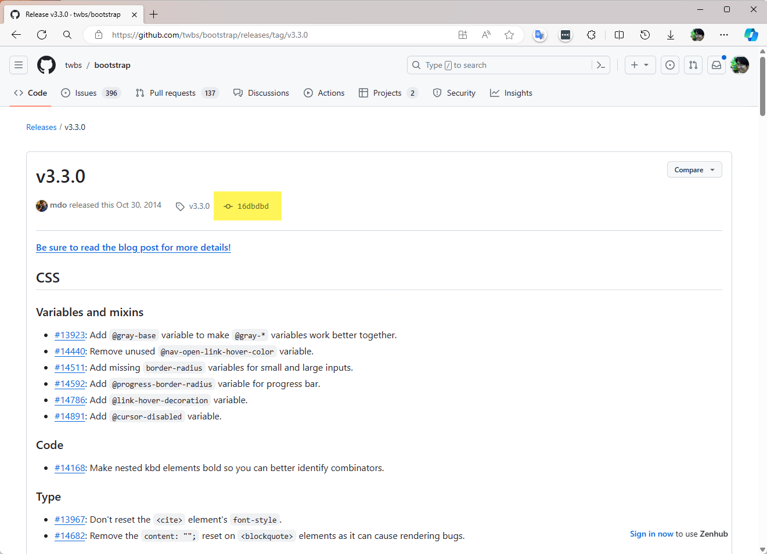The width and height of the screenshot is (767, 554).
Task: Open issue #14682
Action: (70, 535)
